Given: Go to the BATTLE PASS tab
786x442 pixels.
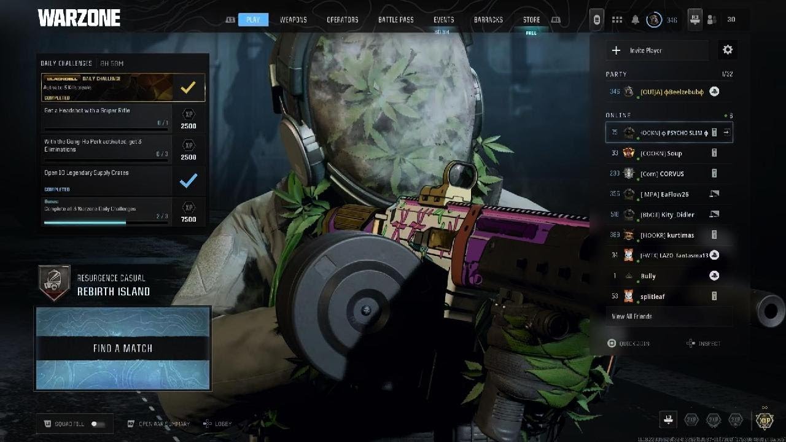Looking at the screenshot, I should point(396,20).
